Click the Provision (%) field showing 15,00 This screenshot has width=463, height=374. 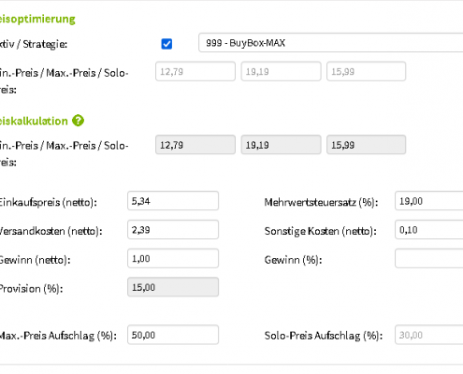point(173,287)
